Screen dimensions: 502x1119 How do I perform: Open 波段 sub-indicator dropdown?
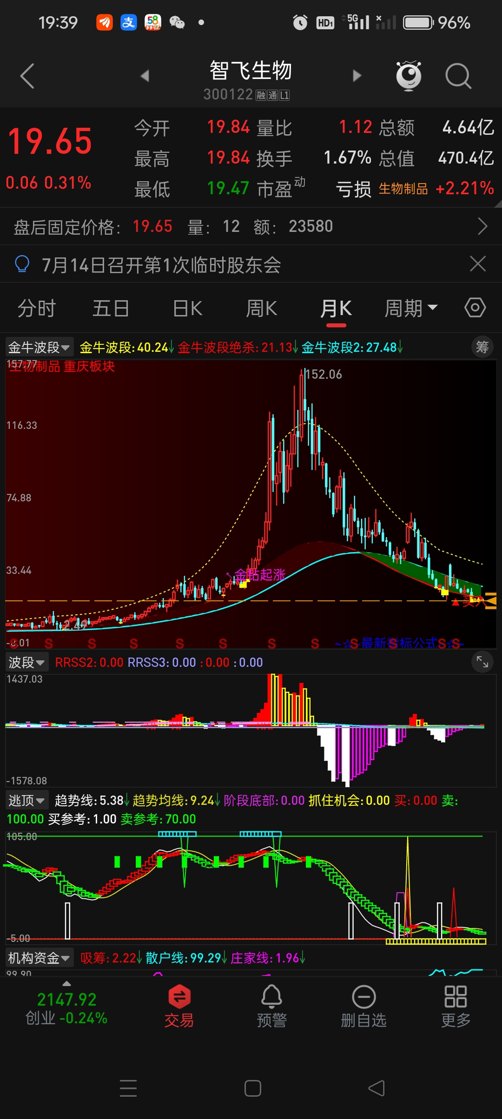point(26,662)
